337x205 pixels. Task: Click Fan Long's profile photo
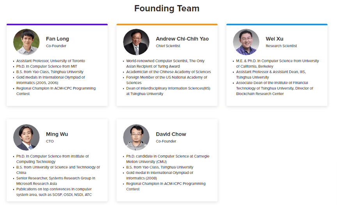[x=27, y=42]
